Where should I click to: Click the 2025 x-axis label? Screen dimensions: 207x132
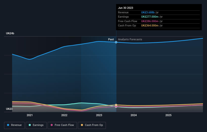(168, 115)
